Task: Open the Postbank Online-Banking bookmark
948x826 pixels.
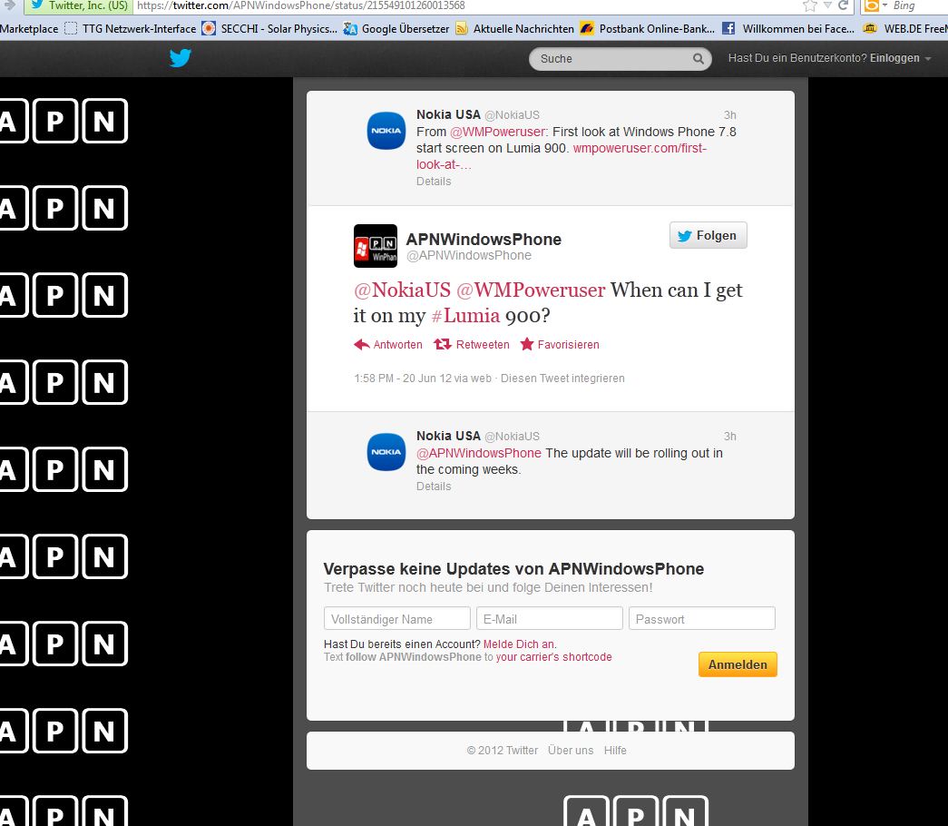Action: [647, 28]
